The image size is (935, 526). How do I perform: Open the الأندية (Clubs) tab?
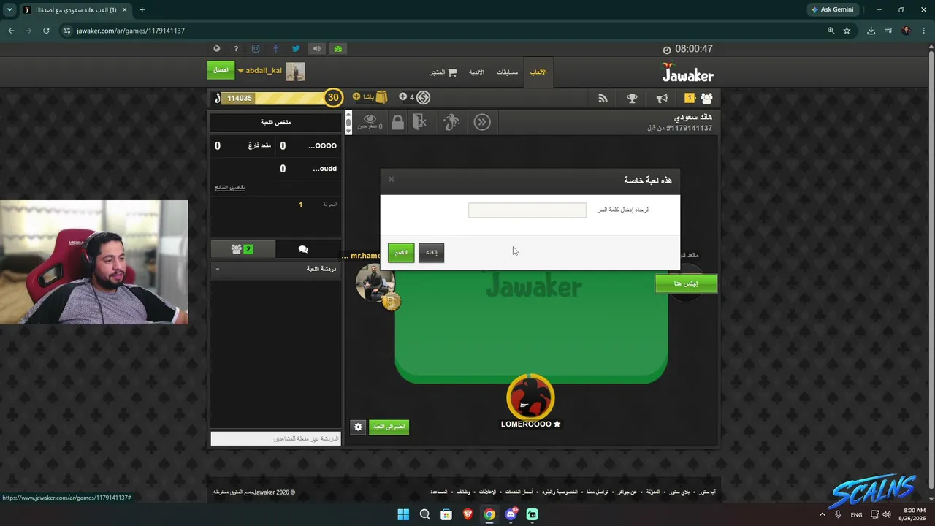[476, 72]
